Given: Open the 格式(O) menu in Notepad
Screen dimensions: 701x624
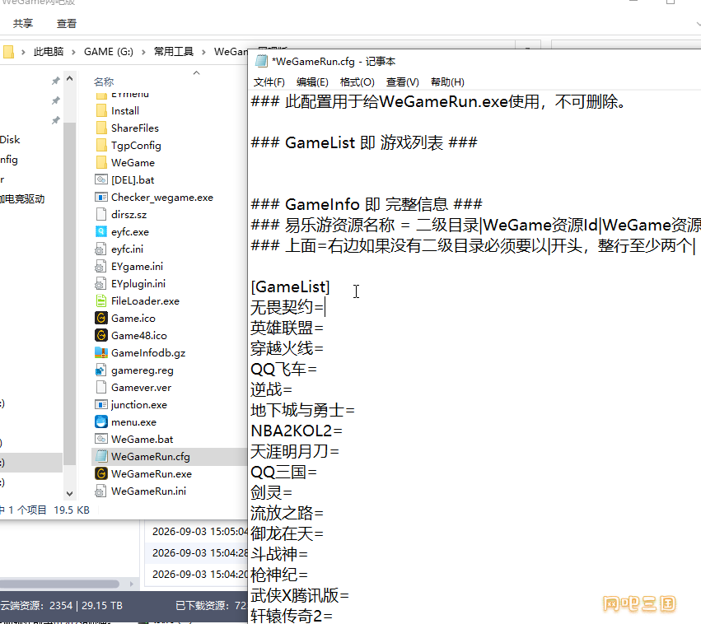Looking at the screenshot, I should coord(358,82).
